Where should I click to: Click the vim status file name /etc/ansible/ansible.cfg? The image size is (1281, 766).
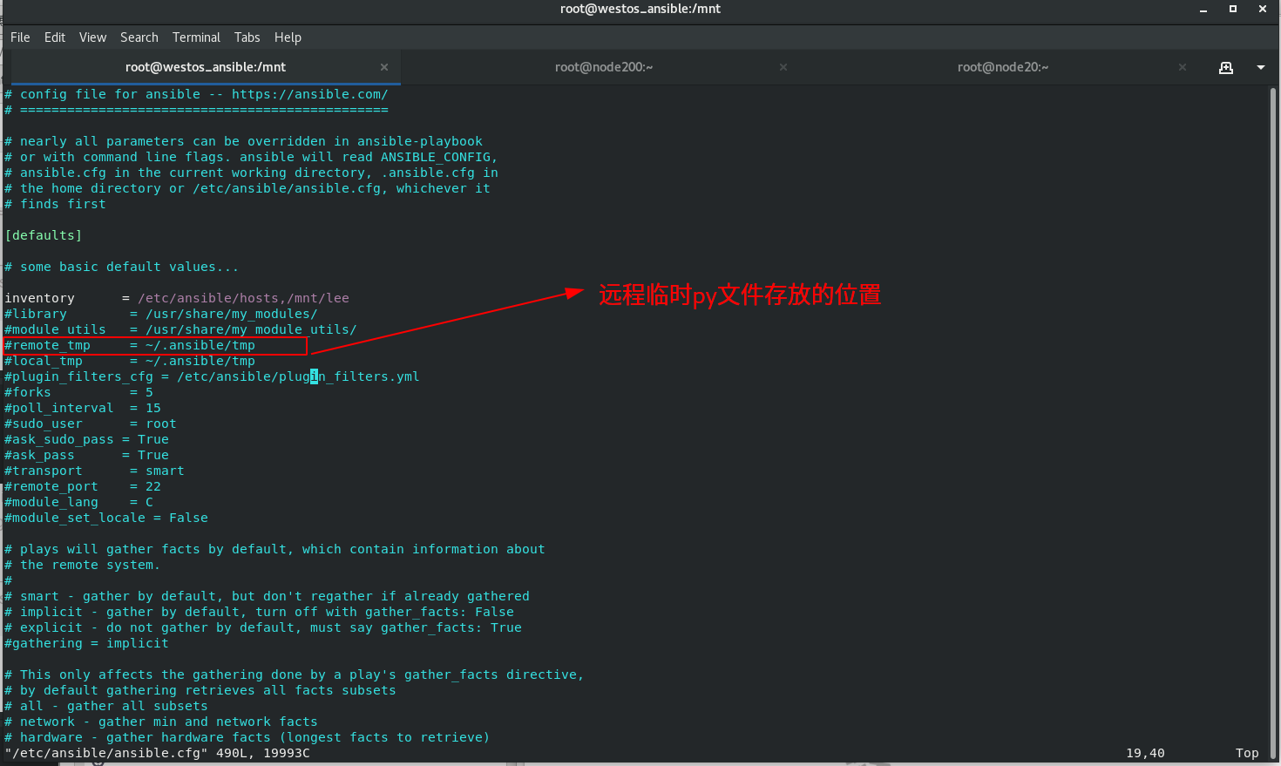[x=106, y=753]
